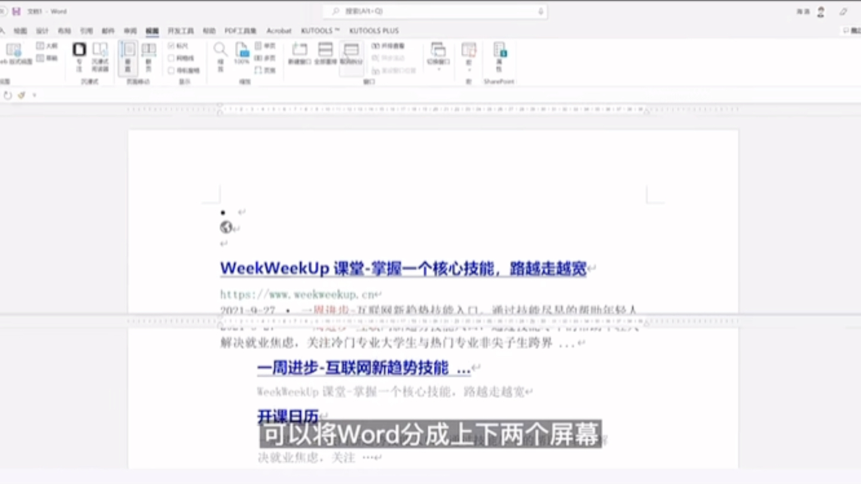Click 全部重排 (Arrange All)
This screenshot has width=861, height=484.
click(325, 54)
